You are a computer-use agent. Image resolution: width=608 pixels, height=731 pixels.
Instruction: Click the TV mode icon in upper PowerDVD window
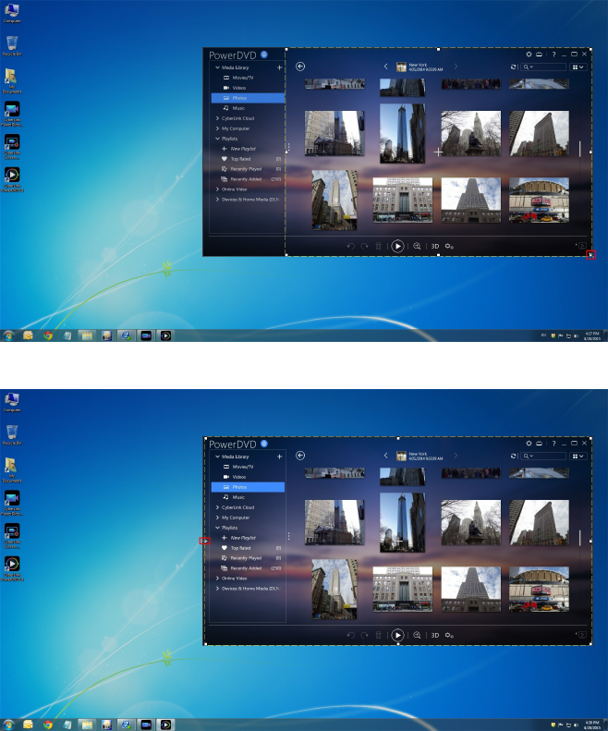pyautogui.click(x=539, y=55)
